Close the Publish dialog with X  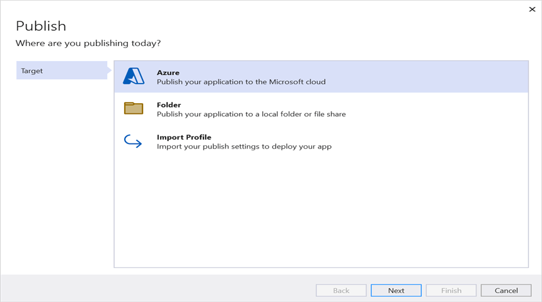click(x=532, y=9)
